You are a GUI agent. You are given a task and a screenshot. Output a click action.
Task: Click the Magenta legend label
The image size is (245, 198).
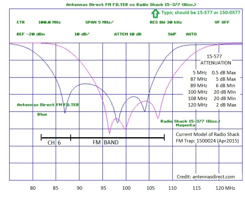(x=185, y=125)
